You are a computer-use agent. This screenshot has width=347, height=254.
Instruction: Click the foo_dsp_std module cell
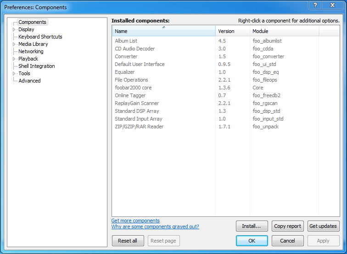pos(266,111)
